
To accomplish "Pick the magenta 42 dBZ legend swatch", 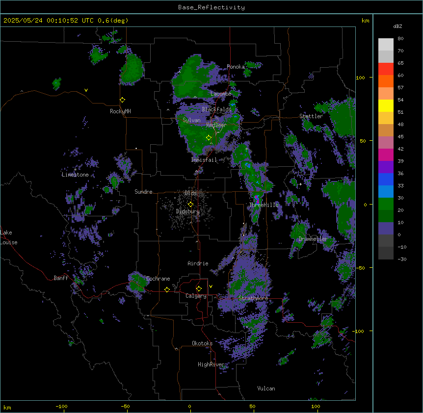I will [386, 155].
